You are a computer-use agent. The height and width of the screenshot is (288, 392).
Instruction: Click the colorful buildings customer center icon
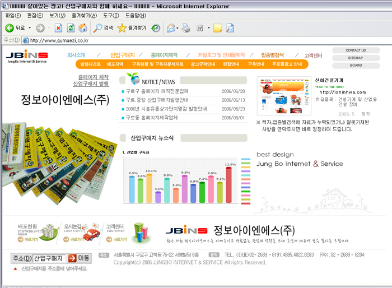point(142,233)
